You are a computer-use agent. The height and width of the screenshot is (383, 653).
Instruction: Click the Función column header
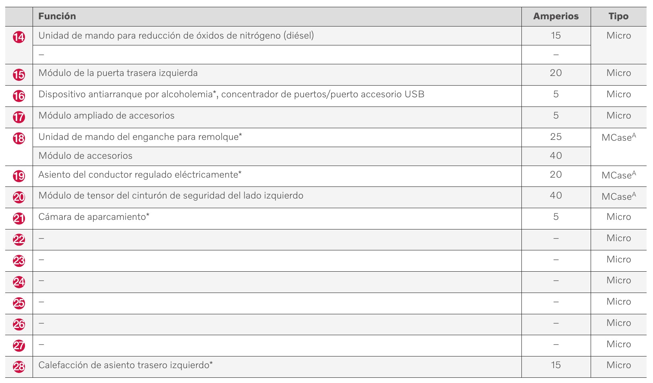click(x=57, y=16)
